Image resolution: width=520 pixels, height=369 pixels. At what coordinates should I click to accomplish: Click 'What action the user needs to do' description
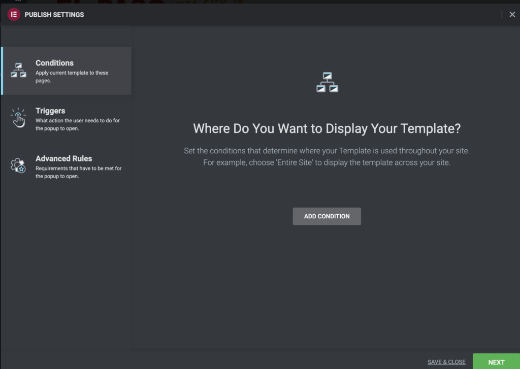[x=78, y=124]
